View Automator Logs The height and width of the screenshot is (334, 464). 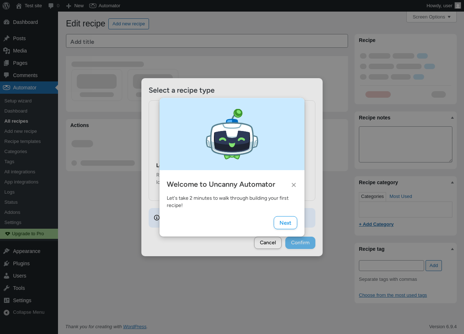[29, 192]
